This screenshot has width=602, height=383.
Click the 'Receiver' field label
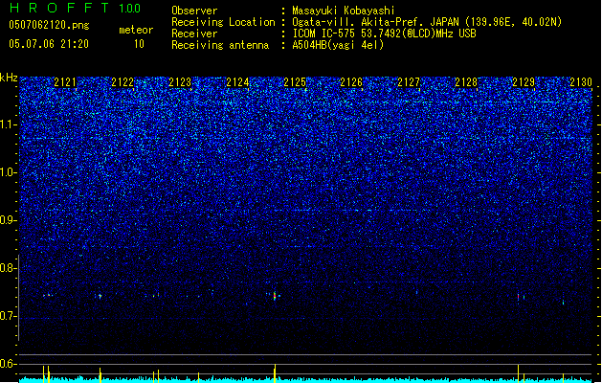194,34
